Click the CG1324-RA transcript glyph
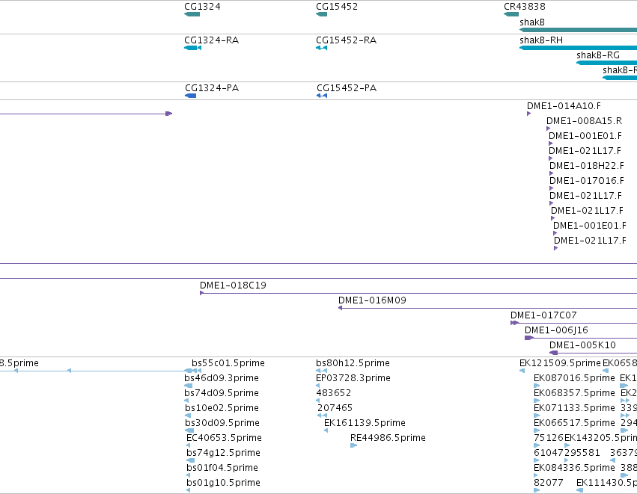This screenshot has width=637, height=494. [x=192, y=48]
